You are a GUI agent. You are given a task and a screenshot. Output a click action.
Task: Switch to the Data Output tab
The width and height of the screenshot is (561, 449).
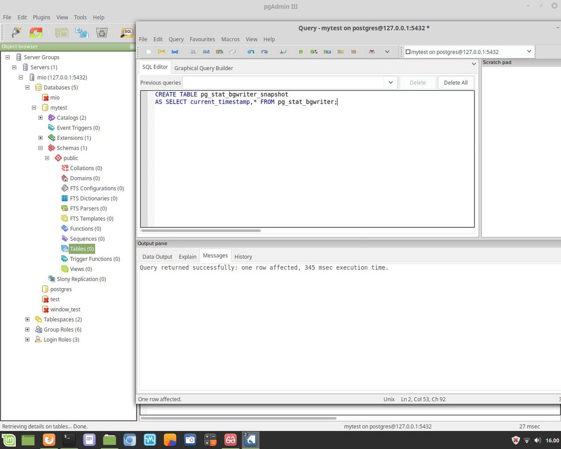click(157, 256)
